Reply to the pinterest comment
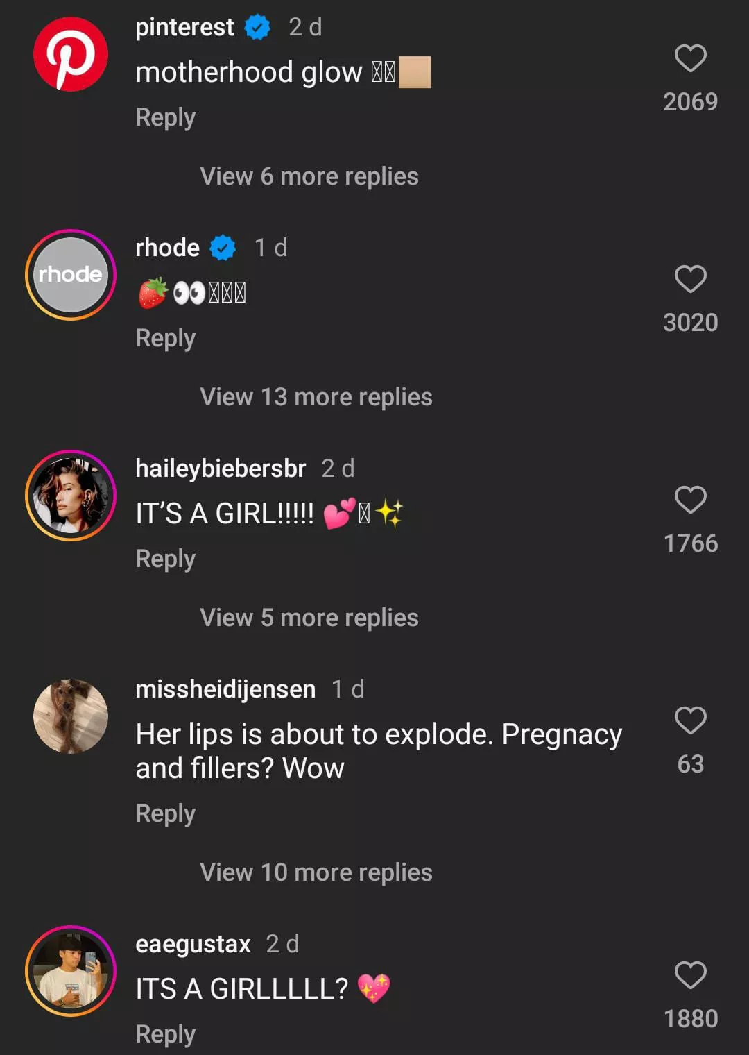Image resolution: width=749 pixels, height=1055 pixels. coord(165,117)
